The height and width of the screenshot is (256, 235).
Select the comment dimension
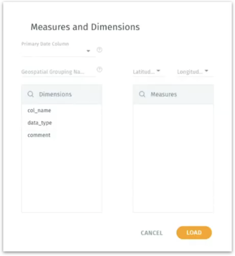click(x=39, y=135)
